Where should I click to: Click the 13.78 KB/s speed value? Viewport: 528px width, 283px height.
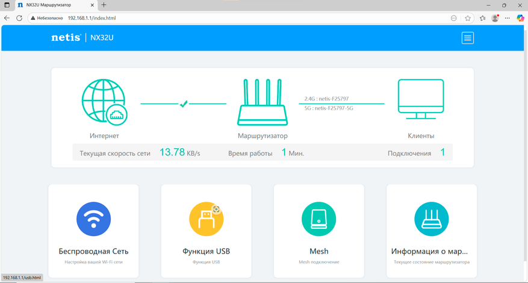pyautogui.click(x=180, y=152)
